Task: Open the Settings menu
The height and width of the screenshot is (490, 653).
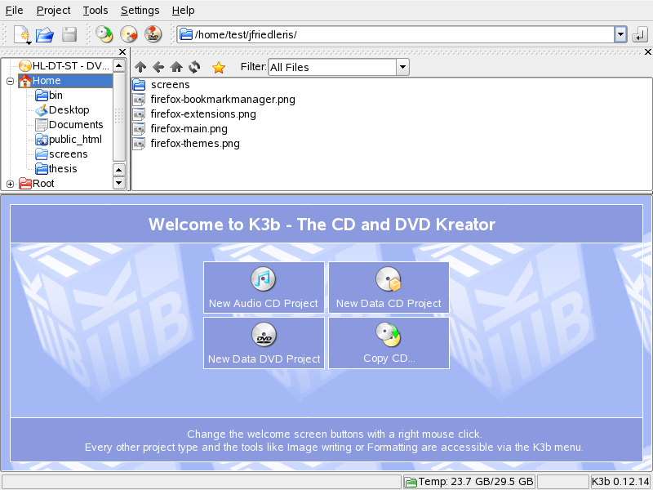Action: point(140,11)
